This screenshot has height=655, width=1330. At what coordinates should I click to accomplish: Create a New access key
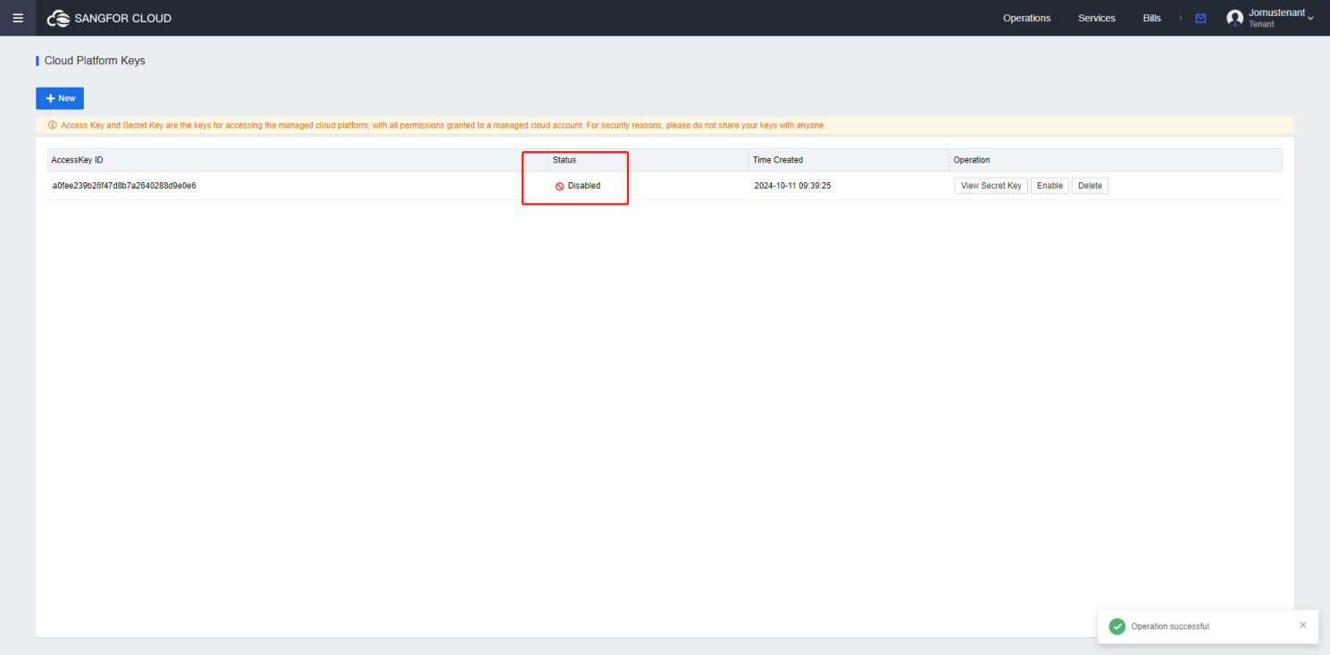point(60,98)
